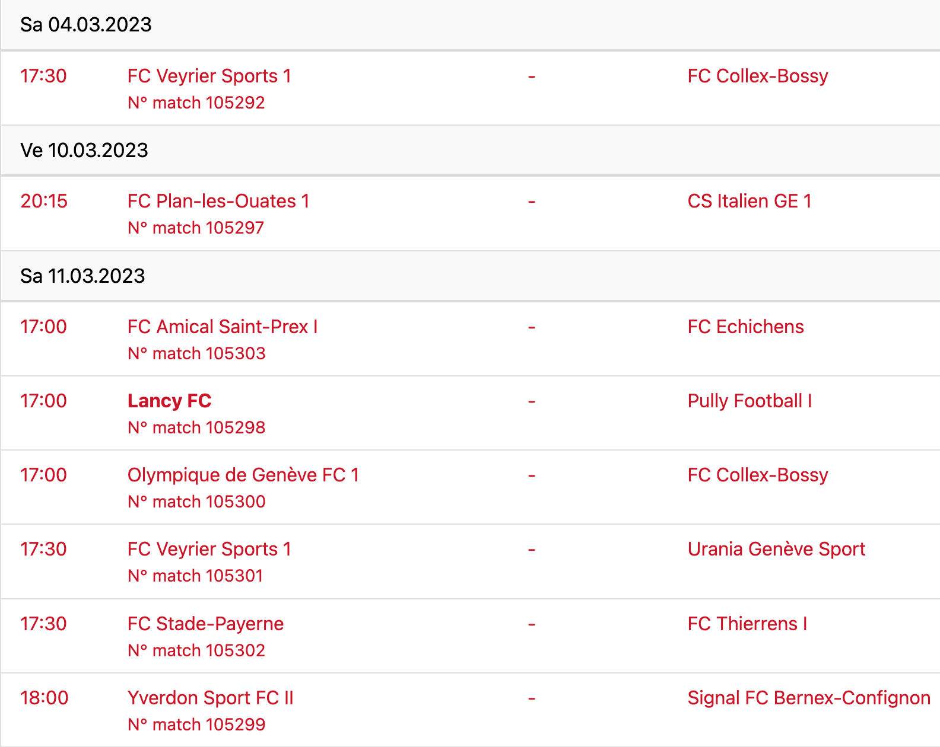Image resolution: width=940 pixels, height=747 pixels.
Task: Open the Yverdon Sport FC II team link
Action: coord(210,698)
